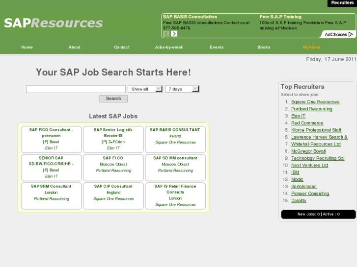Open SAP SD MM consultant job card
Image resolution: width=357 pixels, height=267 pixels.
pyautogui.click(x=175, y=168)
